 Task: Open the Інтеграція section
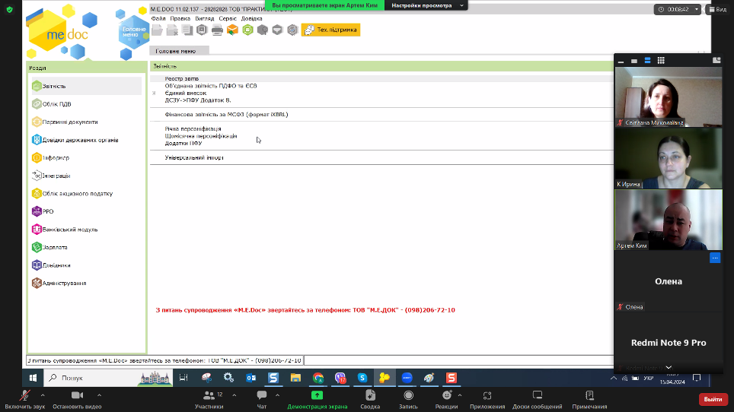point(51,176)
